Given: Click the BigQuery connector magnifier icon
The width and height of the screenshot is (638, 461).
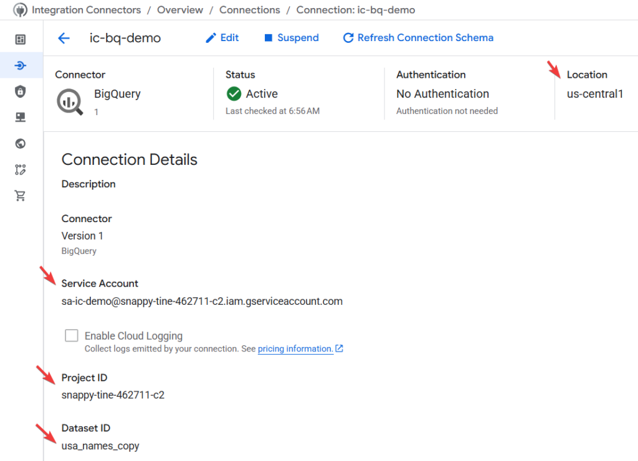Looking at the screenshot, I should (70, 102).
